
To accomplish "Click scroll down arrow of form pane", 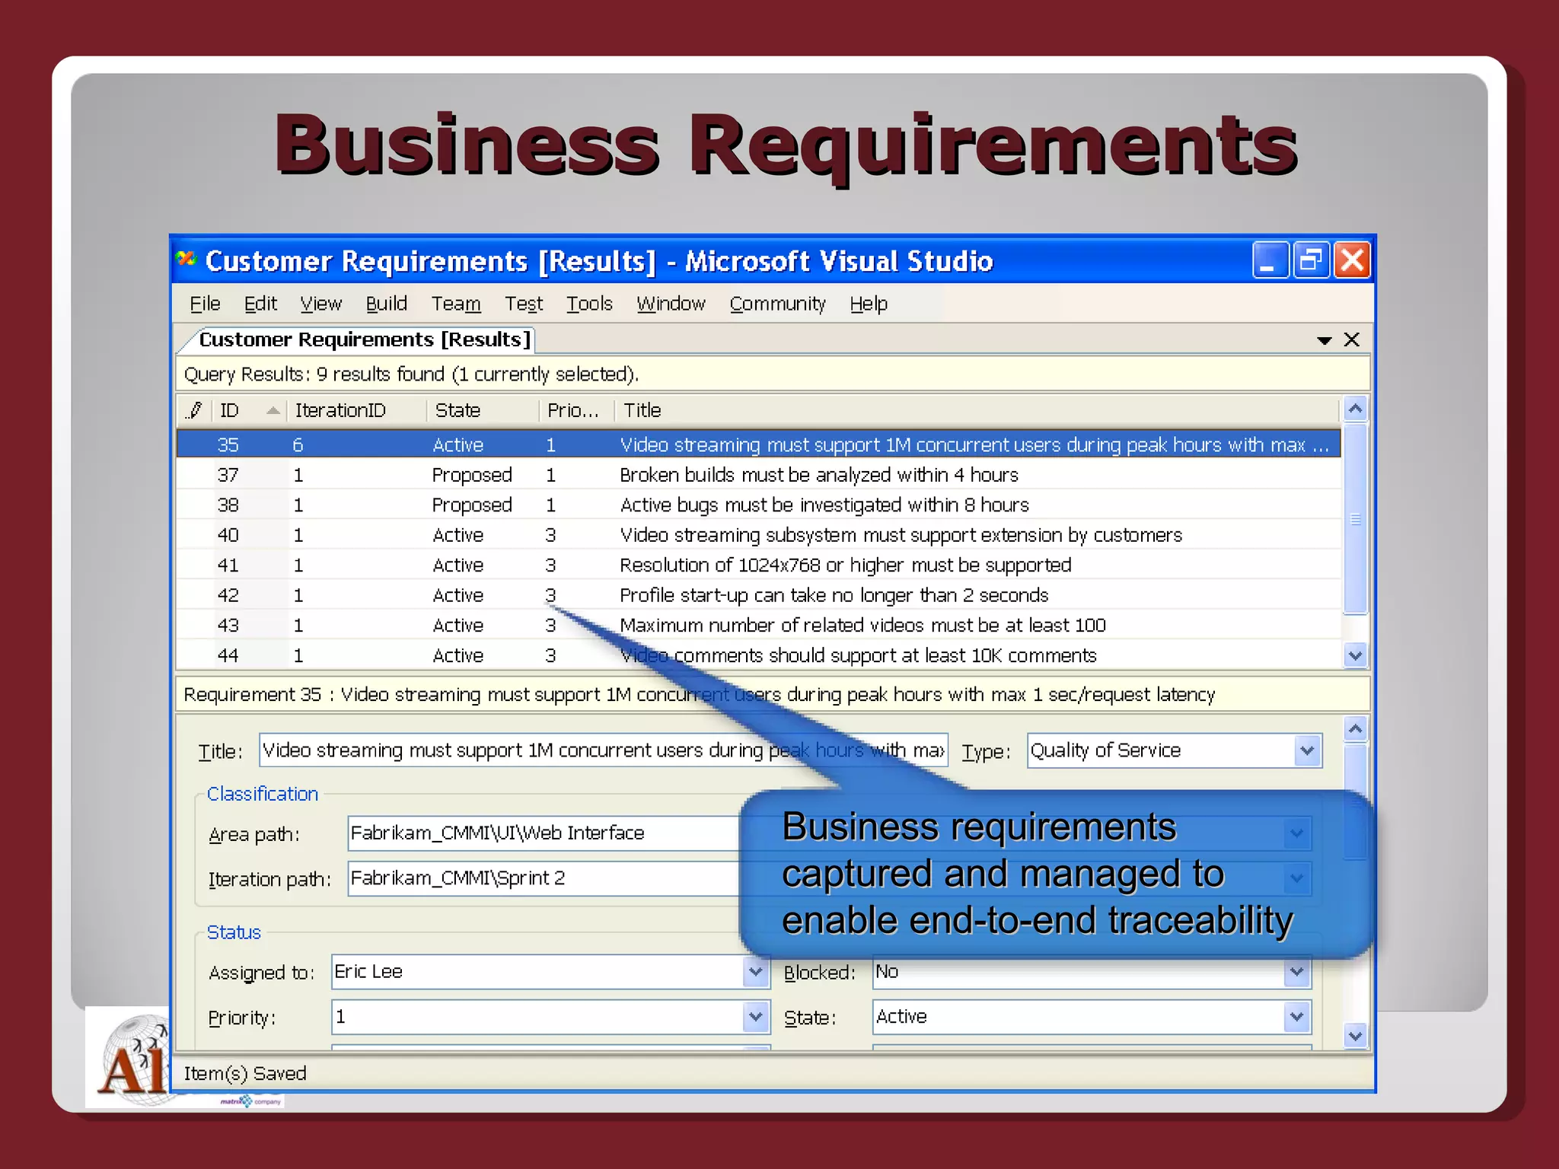I will tap(1355, 1036).
